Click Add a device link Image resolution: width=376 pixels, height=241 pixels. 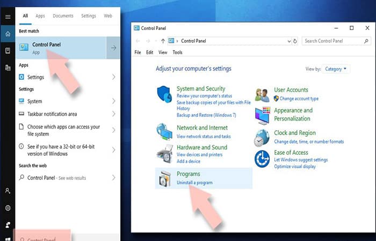point(188,161)
